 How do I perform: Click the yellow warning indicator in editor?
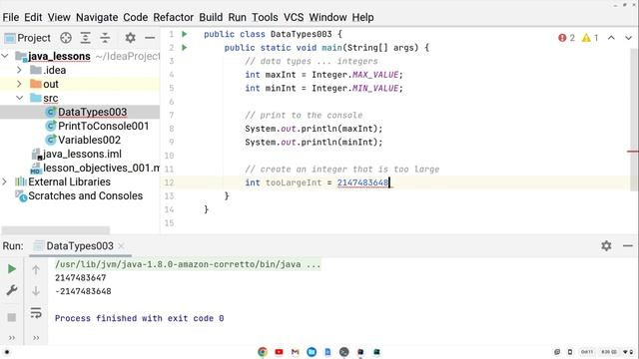[590, 38]
